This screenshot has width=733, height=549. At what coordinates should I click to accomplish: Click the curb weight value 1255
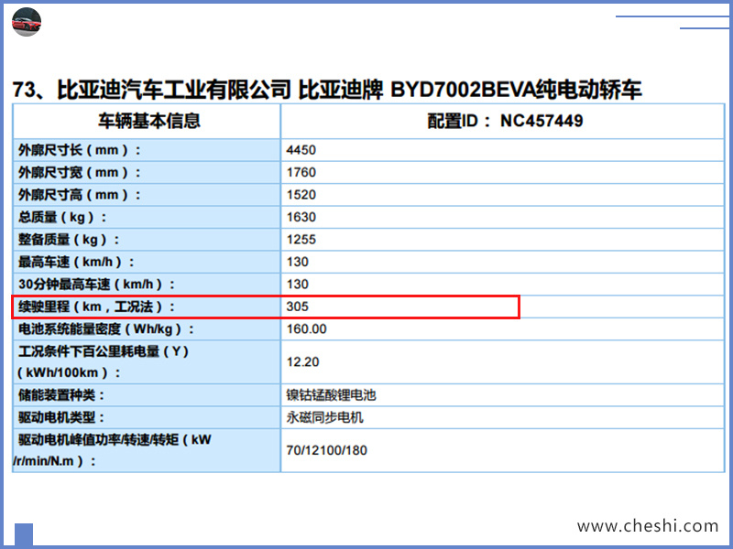coord(301,240)
